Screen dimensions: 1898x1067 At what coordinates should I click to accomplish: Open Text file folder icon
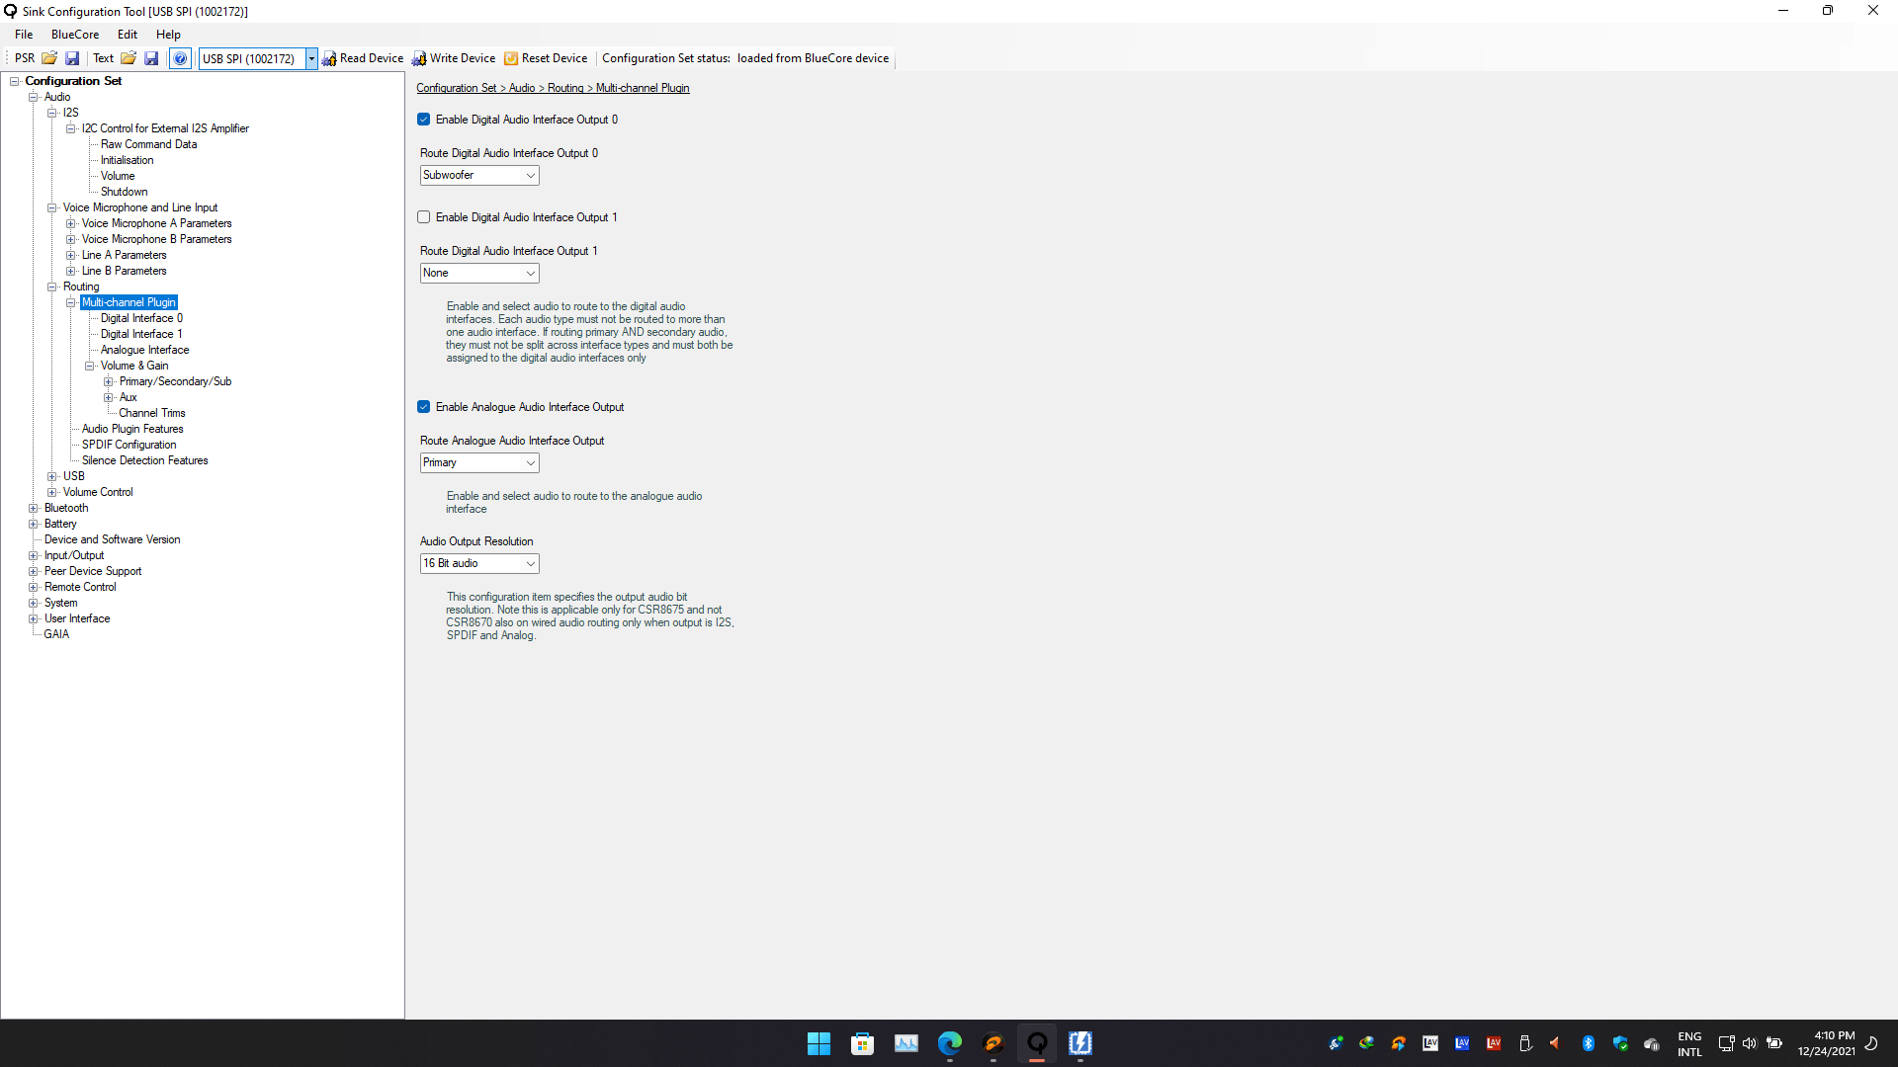coord(129,58)
